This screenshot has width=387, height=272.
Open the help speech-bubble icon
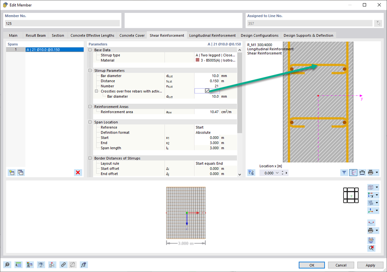[x=8, y=265]
